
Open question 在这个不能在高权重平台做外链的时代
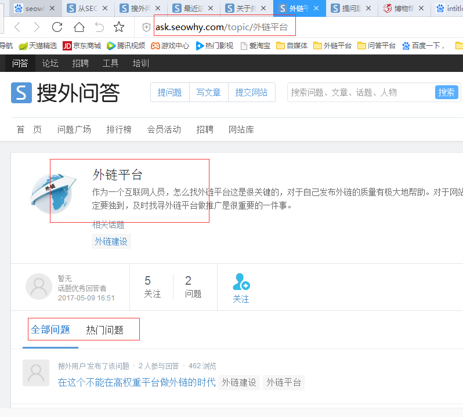click(136, 382)
